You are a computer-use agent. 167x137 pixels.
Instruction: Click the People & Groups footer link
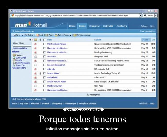[87, 103]
